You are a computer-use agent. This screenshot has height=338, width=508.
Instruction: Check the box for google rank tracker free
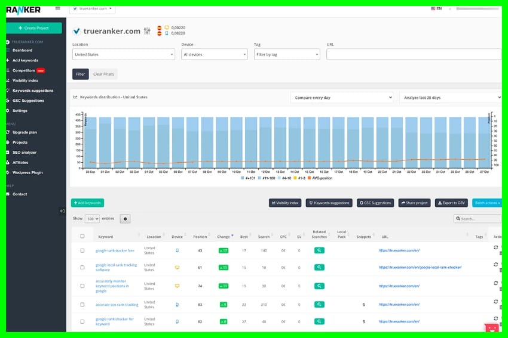82,250
